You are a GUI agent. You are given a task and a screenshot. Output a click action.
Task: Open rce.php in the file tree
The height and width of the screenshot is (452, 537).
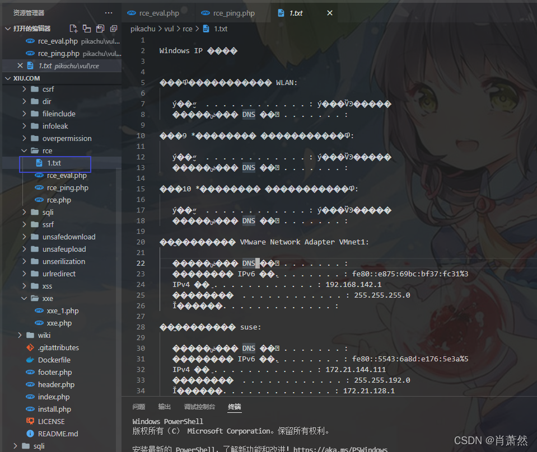click(59, 200)
